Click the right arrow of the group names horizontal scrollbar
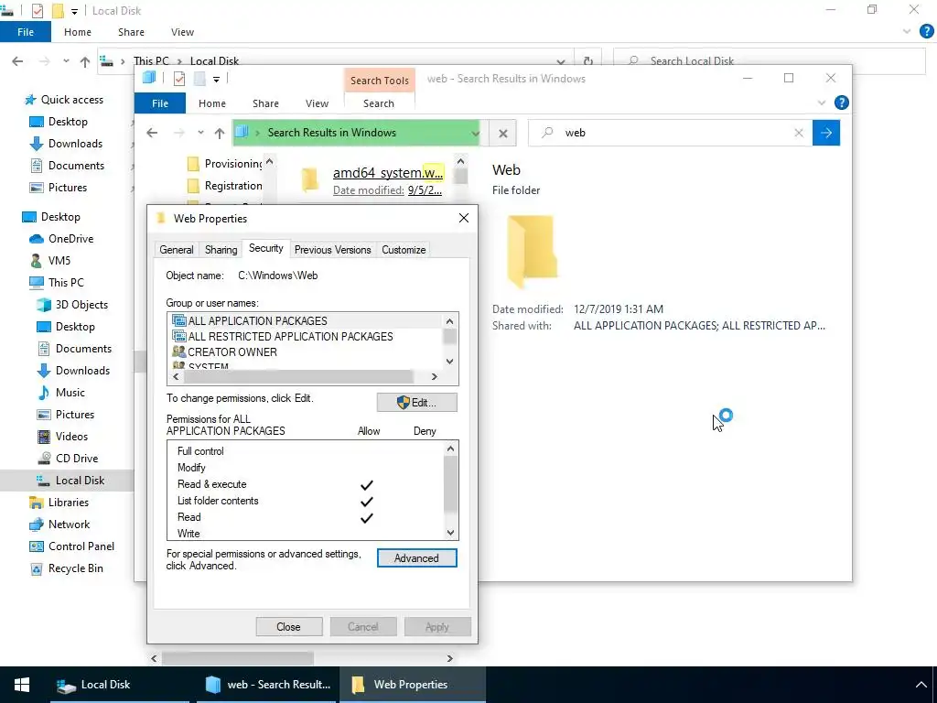This screenshot has width=937, height=703. click(435, 376)
